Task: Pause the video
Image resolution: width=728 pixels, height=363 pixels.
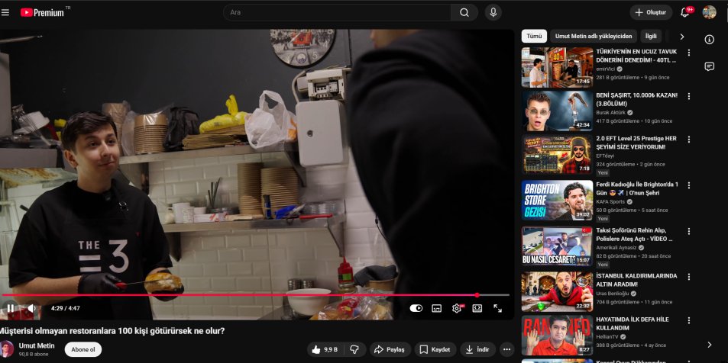Action: tap(10, 308)
